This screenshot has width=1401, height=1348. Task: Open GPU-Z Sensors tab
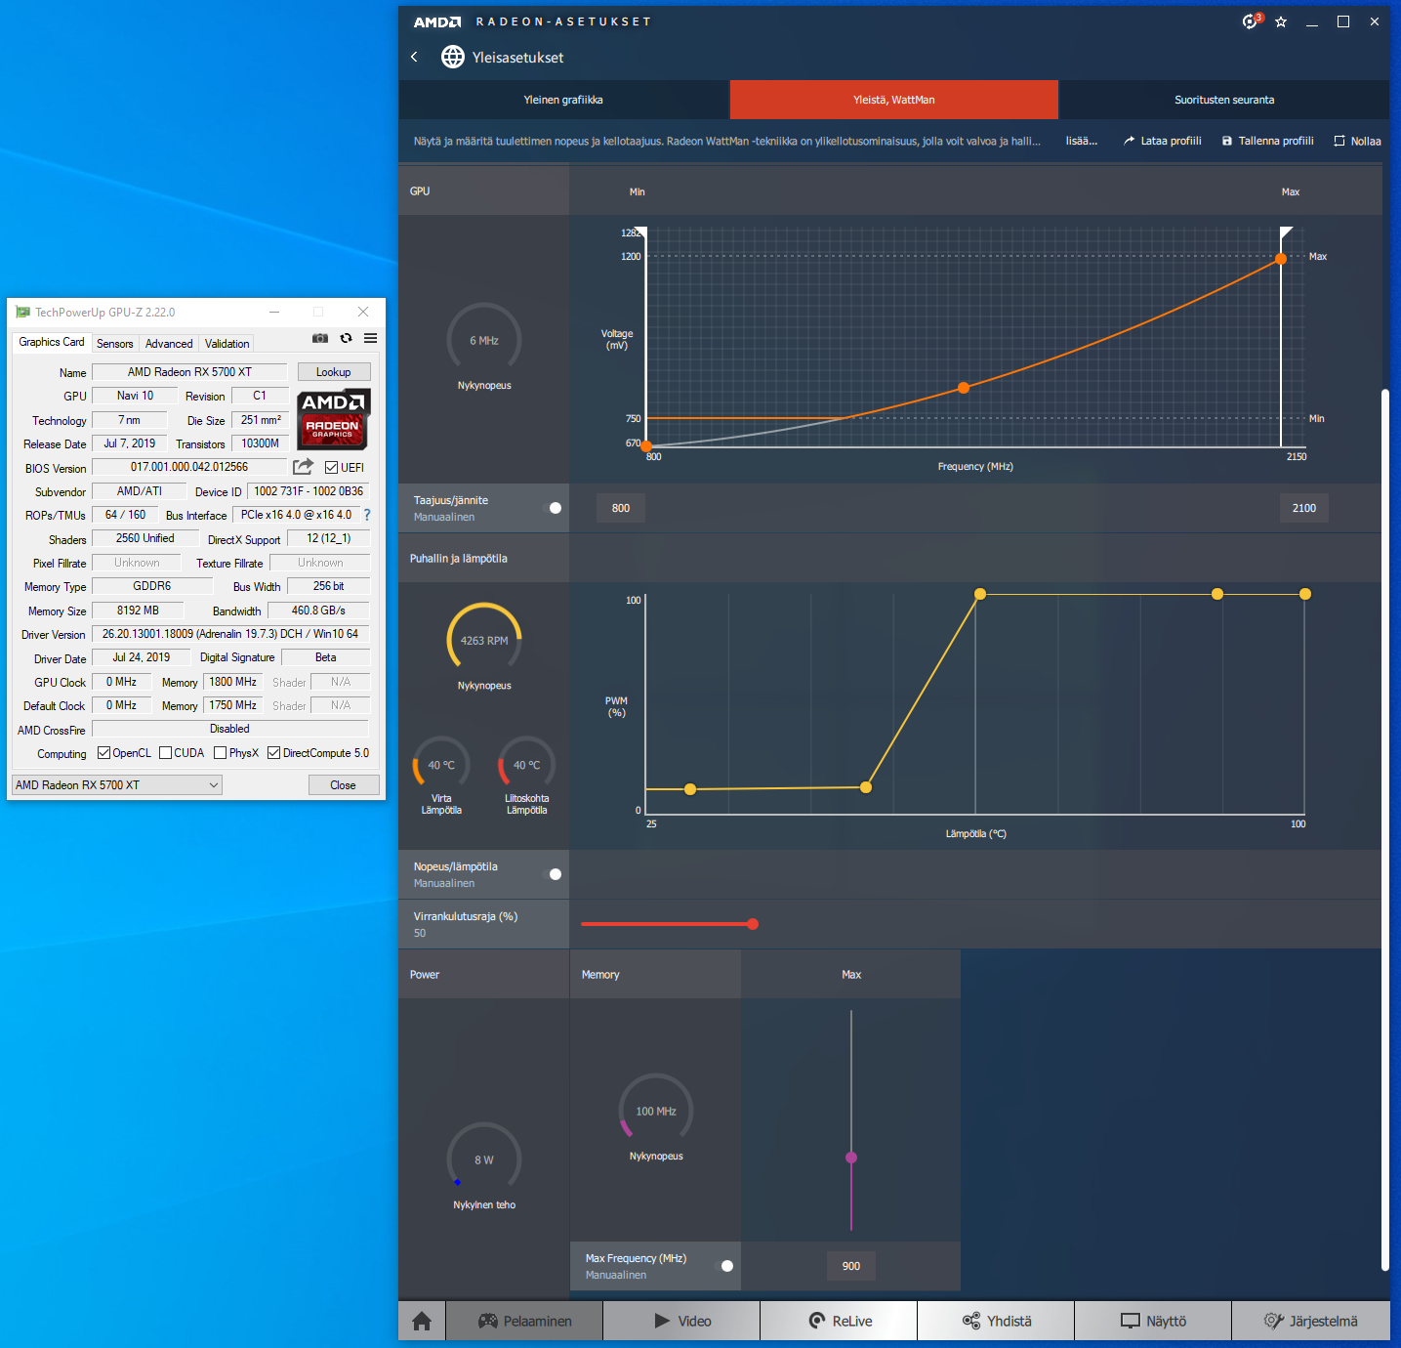tap(115, 344)
